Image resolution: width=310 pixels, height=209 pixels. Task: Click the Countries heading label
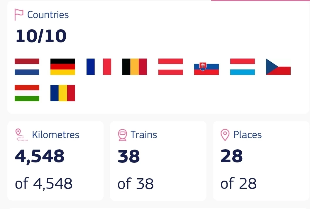[x=48, y=15]
